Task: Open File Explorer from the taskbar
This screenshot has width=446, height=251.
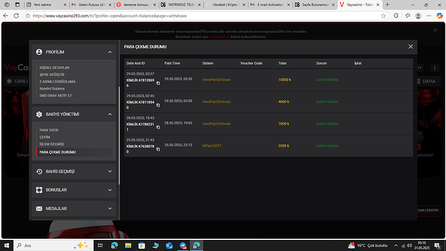Action: 128,245
